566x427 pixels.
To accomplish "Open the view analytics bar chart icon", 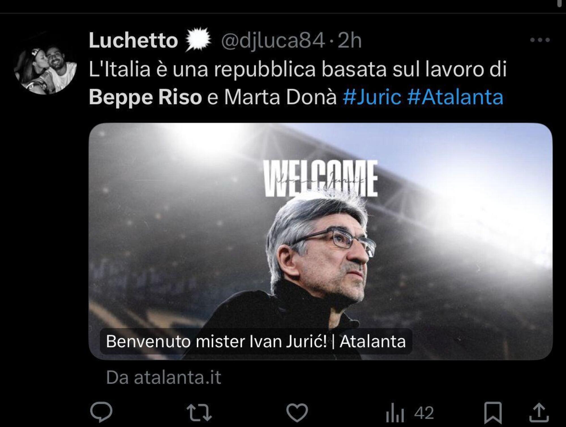I will point(395,413).
